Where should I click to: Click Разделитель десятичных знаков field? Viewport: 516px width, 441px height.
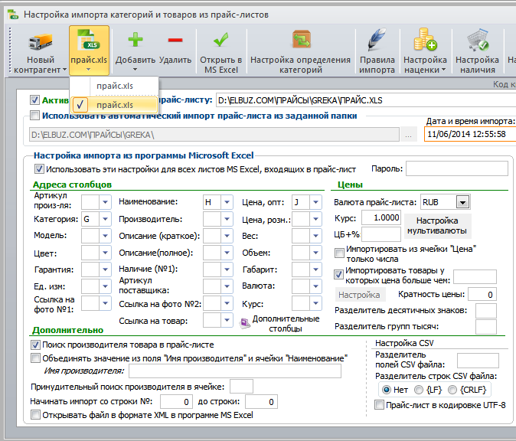coord(485,310)
